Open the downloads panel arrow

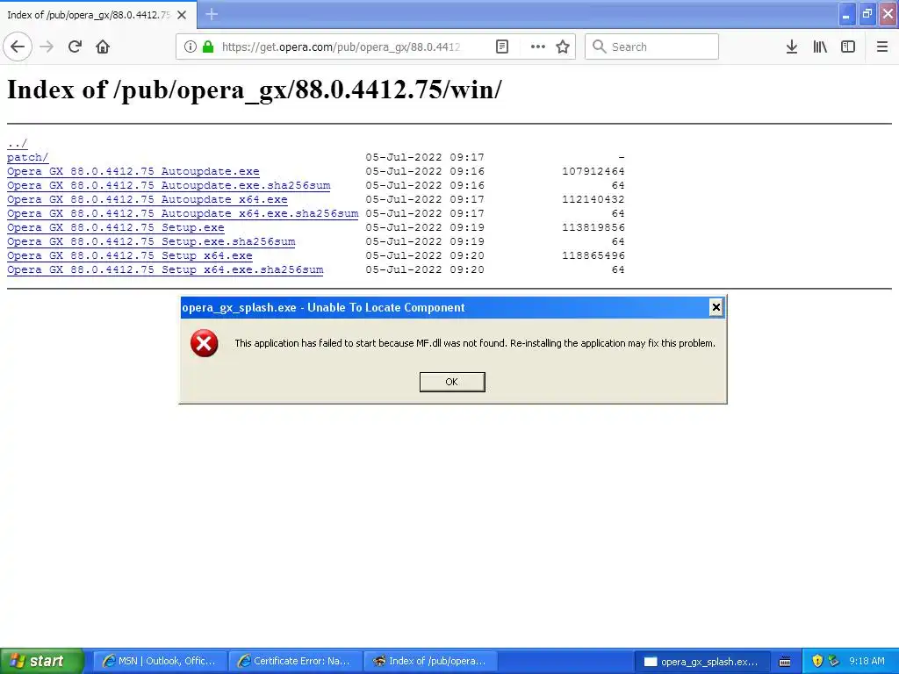[x=791, y=47]
